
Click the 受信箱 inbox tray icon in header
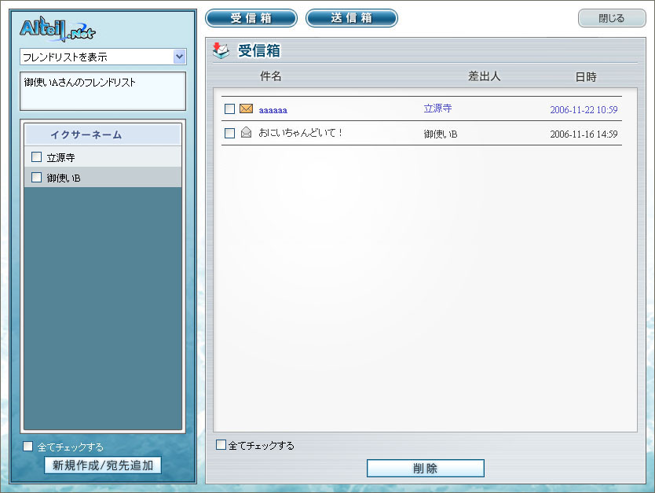point(221,51)
